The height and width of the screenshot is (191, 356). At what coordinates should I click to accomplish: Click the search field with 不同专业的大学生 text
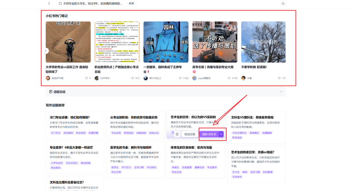97,3
